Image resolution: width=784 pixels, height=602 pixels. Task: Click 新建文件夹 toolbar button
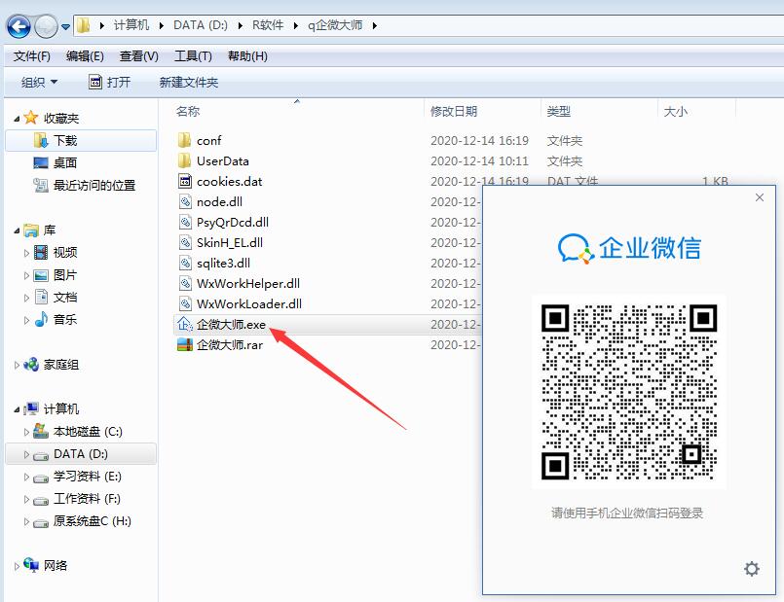(x=189, y=83)
